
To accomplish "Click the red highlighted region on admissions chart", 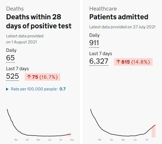I will click(154, 131).
